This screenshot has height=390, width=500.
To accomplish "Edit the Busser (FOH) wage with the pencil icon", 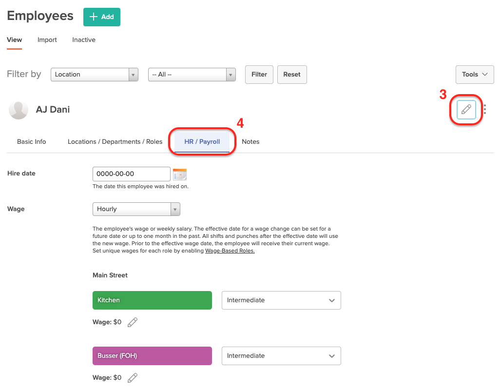I will click(133, 377).
